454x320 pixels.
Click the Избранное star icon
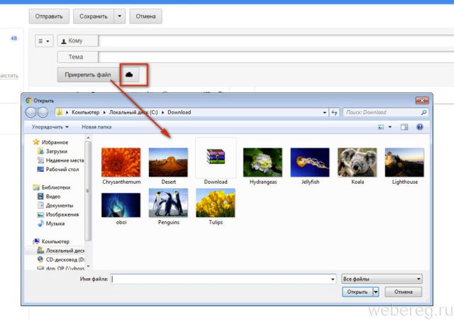click(x=36, y=142)
